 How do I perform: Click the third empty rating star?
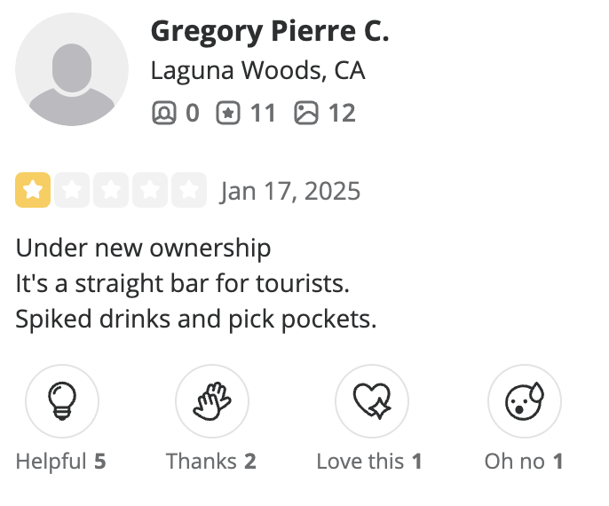(x=111, y=190)
